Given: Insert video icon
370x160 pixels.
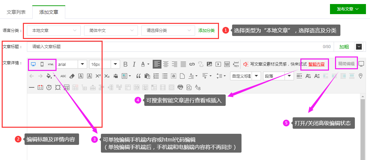Looking at the screenshot, I should pyautogui.click(x=218, y=64).
